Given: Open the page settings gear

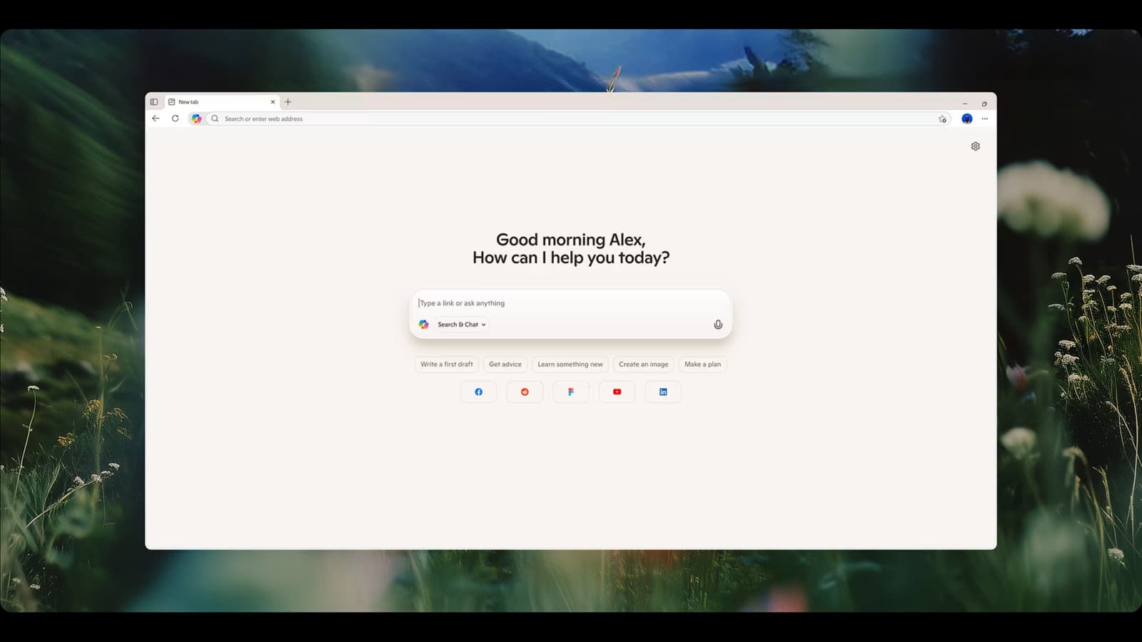Looking at the screenshot, I should pyautogui.click(x=975, y=146).
